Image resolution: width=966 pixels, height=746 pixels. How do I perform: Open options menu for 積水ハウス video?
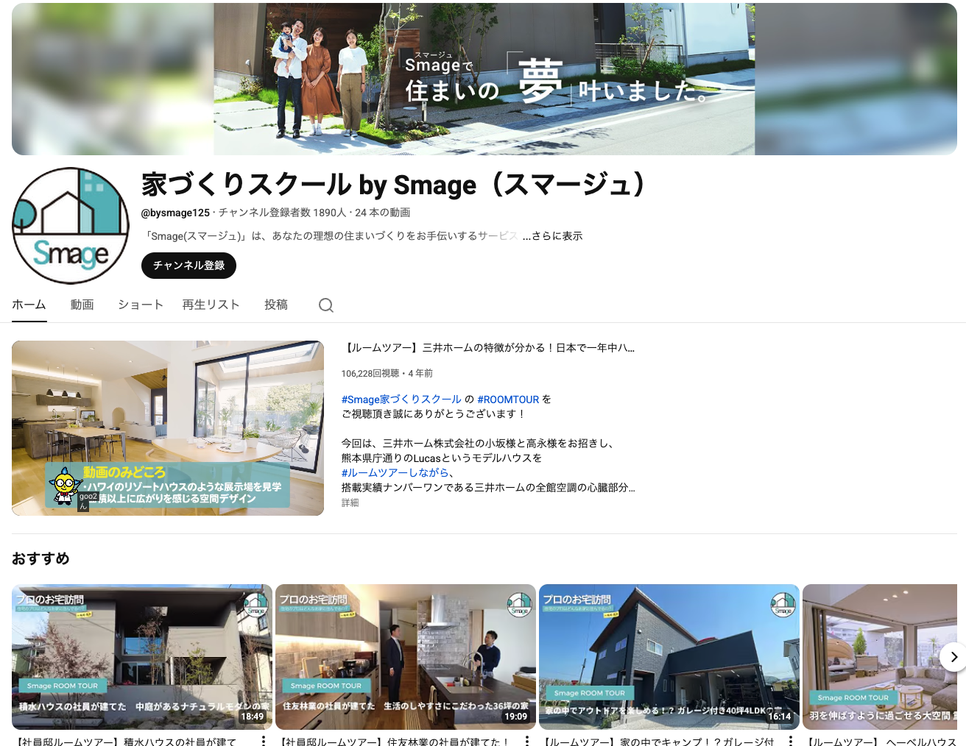pyautogui.click(x=264, y=740)
